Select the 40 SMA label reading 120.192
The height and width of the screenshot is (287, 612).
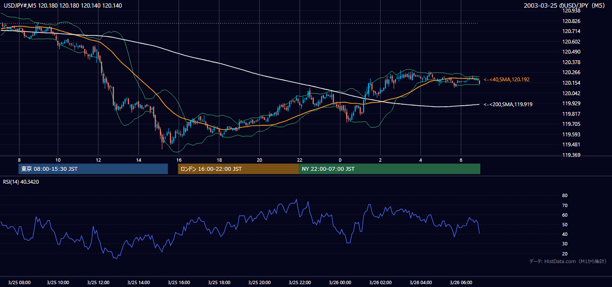click(x=508, y=79)
